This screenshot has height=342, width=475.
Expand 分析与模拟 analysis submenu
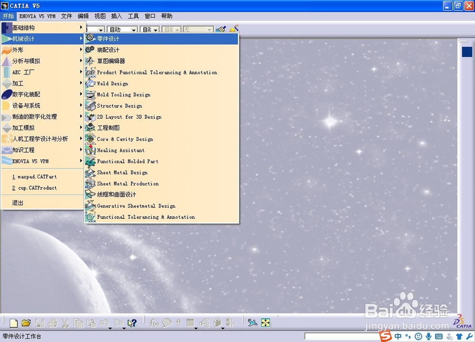click(x=42, y=61)
